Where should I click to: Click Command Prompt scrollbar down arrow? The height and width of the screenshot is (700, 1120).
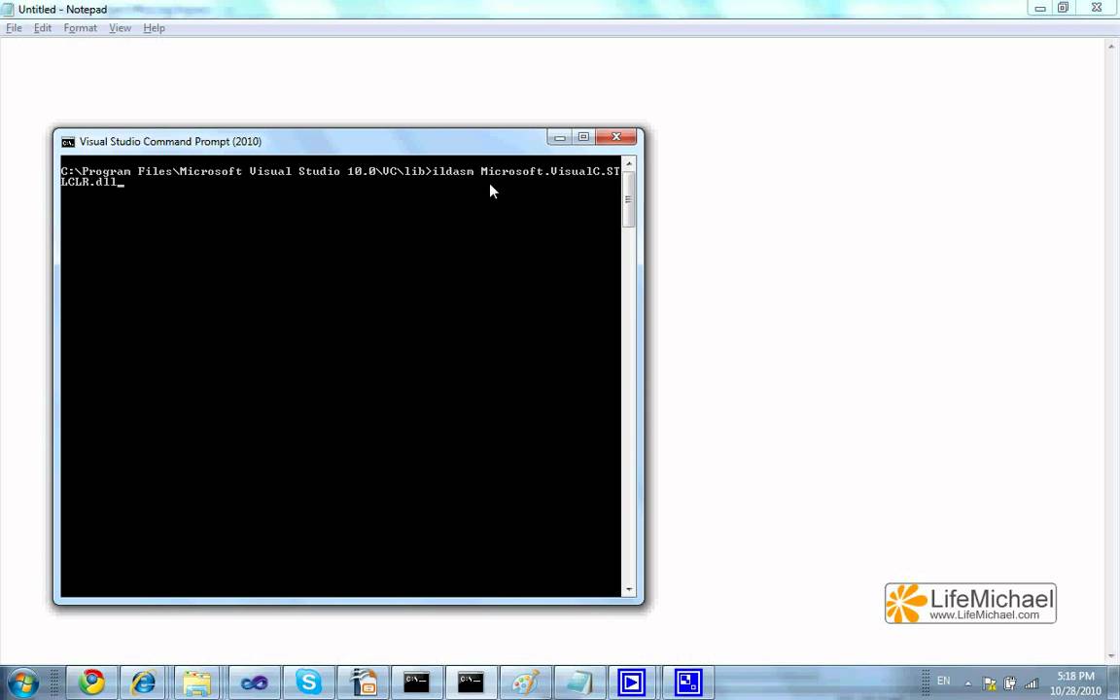pyautogui.click(x=629, y=590)
